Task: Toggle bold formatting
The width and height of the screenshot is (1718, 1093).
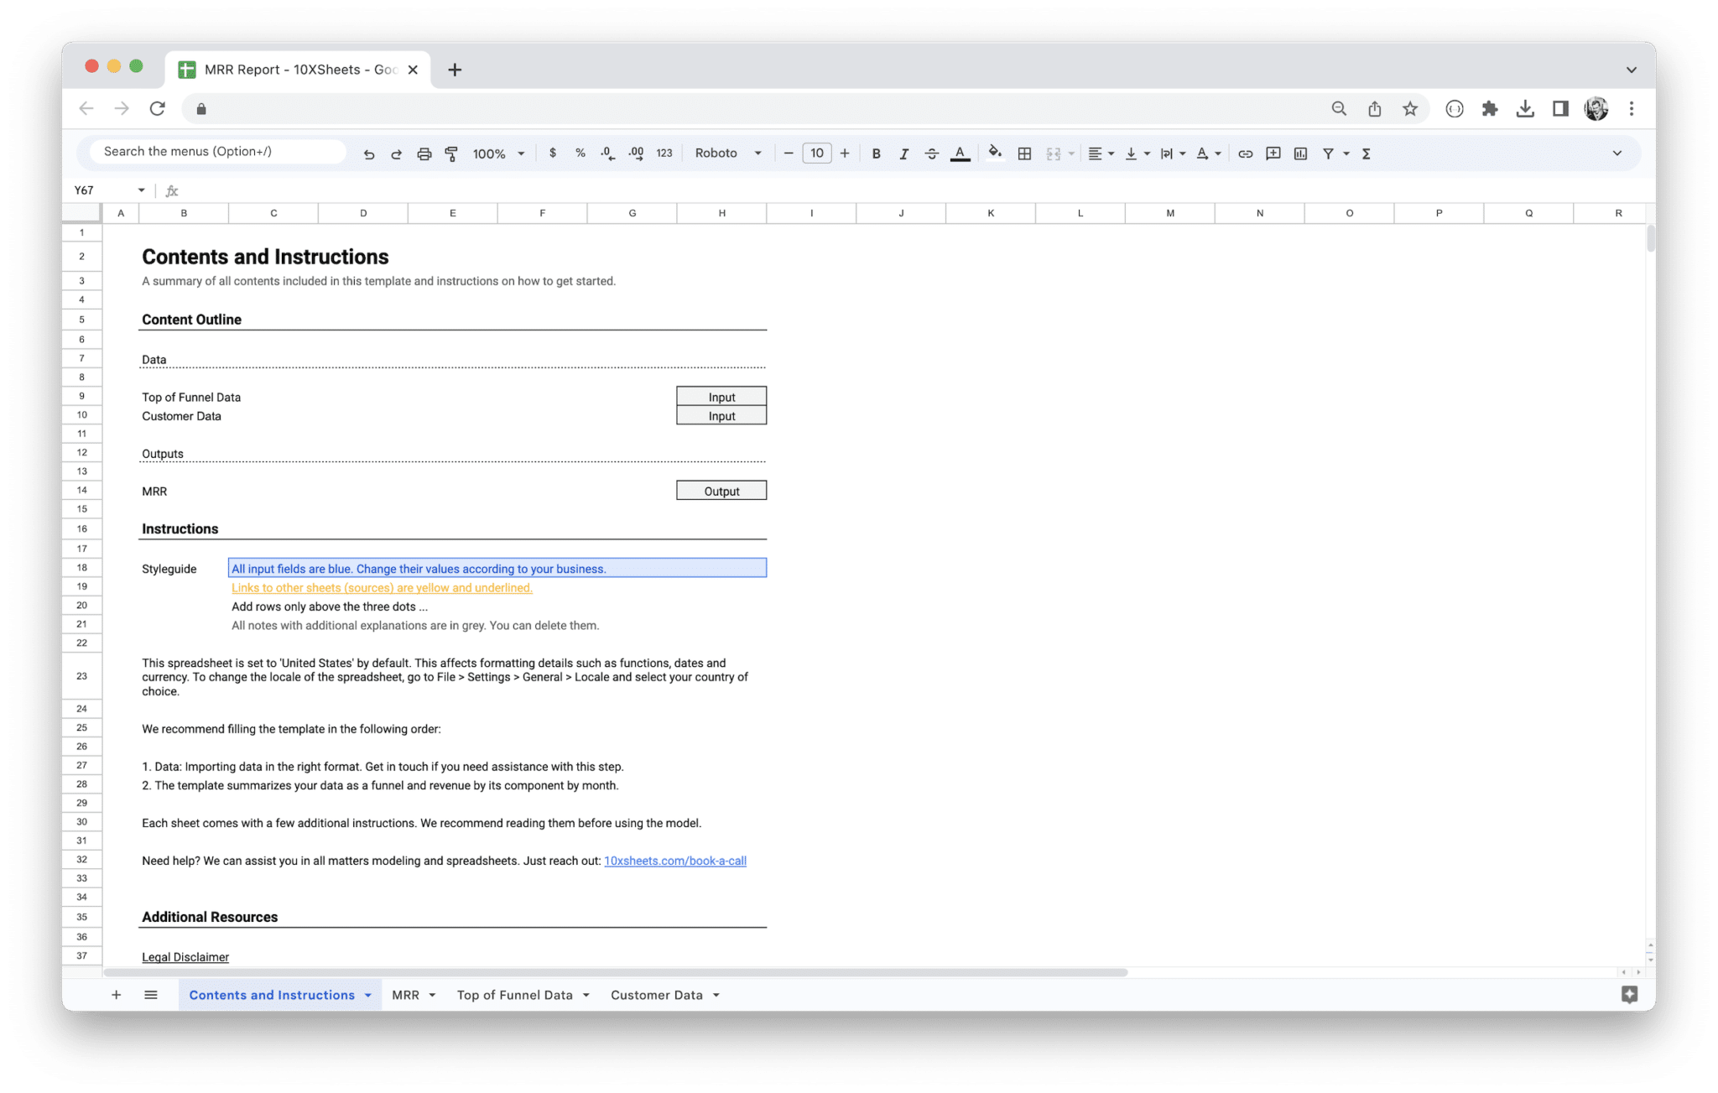Action: [x=876, y=153]
